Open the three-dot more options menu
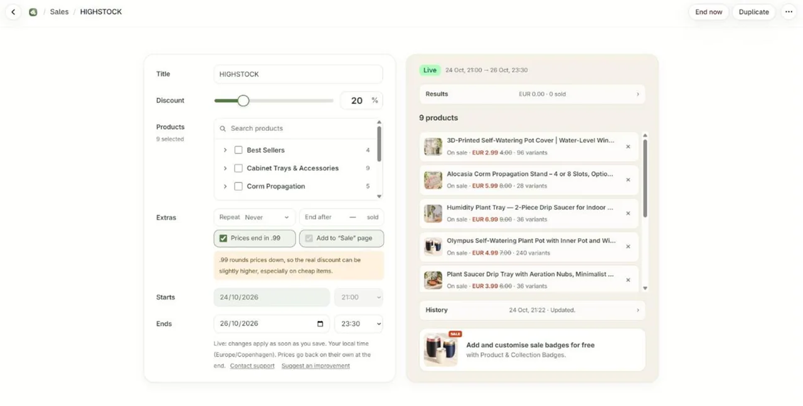Screen dimensions: 803x406 (789, 12)
